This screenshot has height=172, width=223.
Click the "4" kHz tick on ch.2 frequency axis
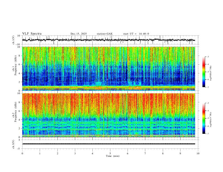click(x=20, y=120)
